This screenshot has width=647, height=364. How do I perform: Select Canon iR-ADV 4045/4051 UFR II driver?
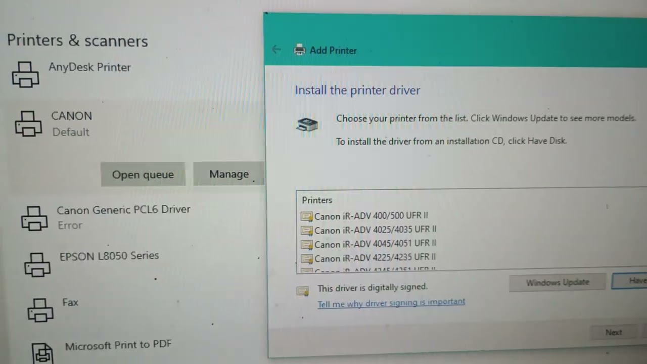pos(376,244)
